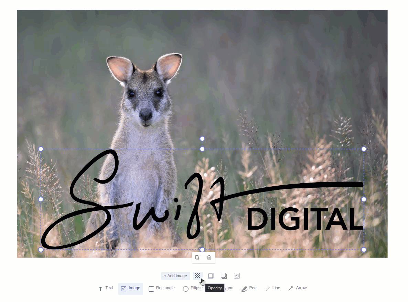
Task: Click the dotted-square icon after the shadow icon
Action: [237, 276]
